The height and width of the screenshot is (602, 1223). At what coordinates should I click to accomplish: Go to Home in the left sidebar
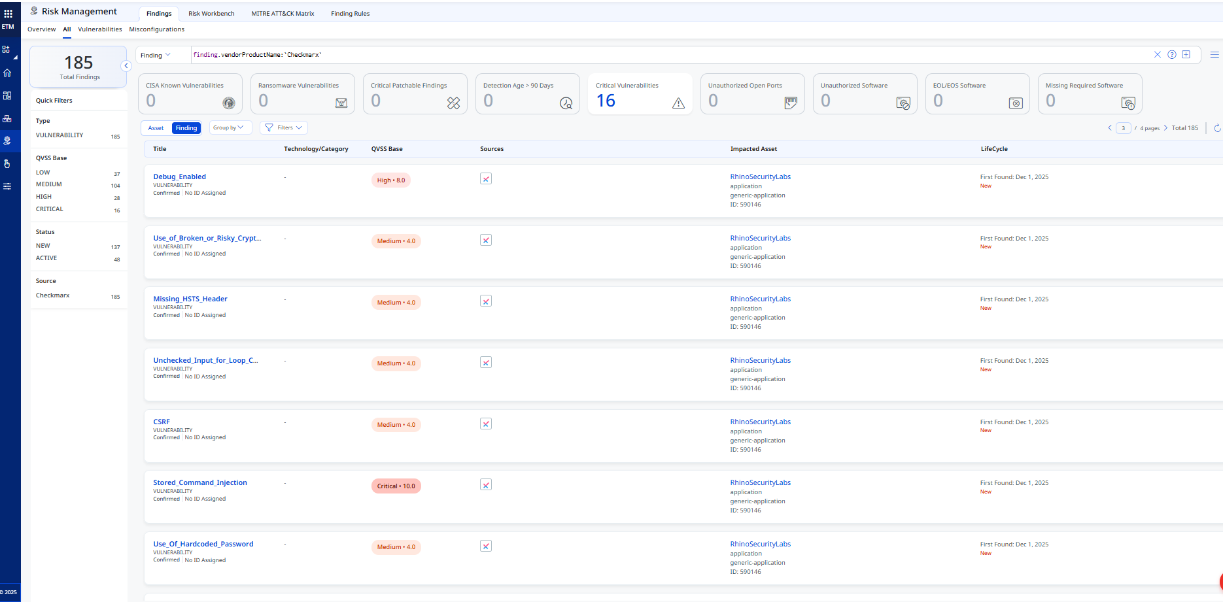(x=7, y=73)
